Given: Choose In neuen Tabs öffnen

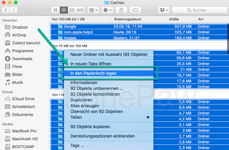Looking at the screenshot, I should coord(109,64).
